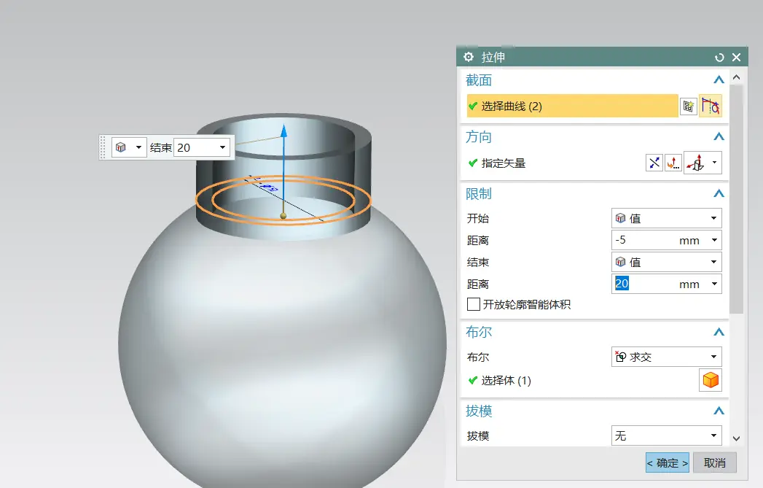Screen dimensions: 763x488
Task: Collapse the 限制 section
Action: (x=719, y=194)
